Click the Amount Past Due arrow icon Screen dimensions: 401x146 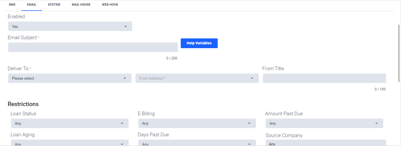[x=377, y=123]
